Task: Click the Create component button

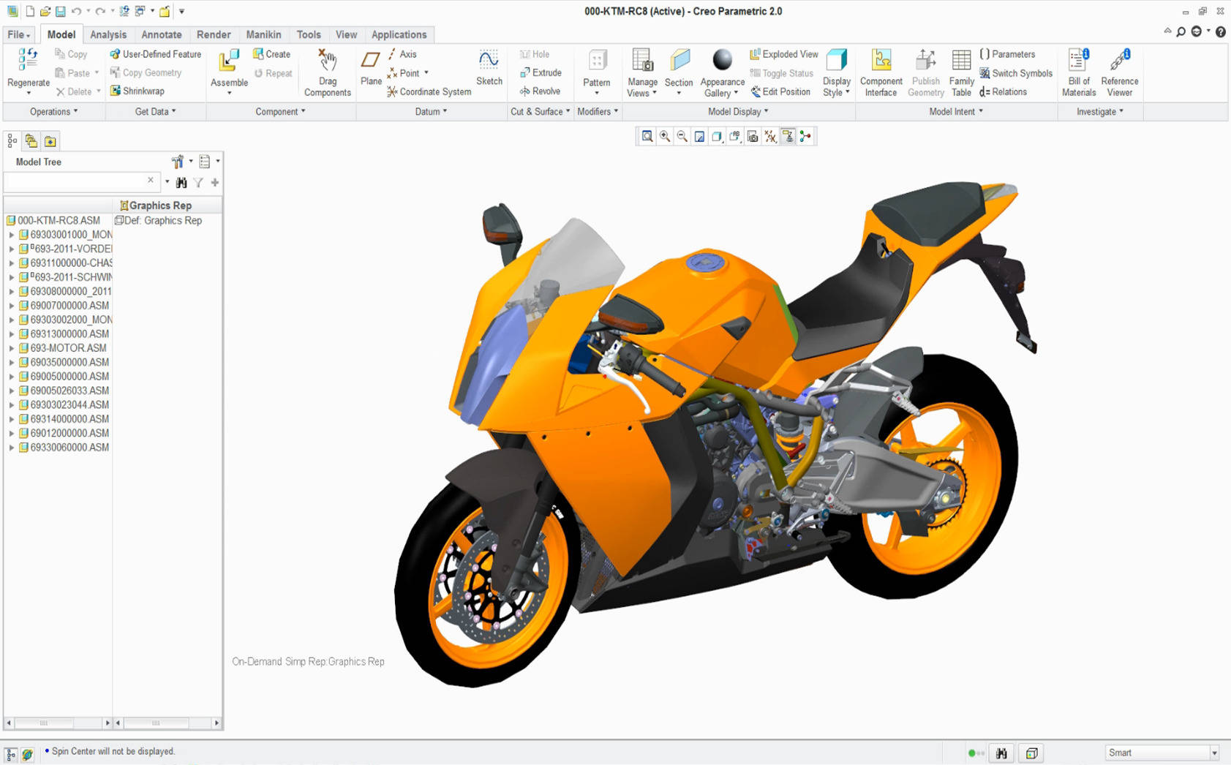Action: (x=271, y=54)
